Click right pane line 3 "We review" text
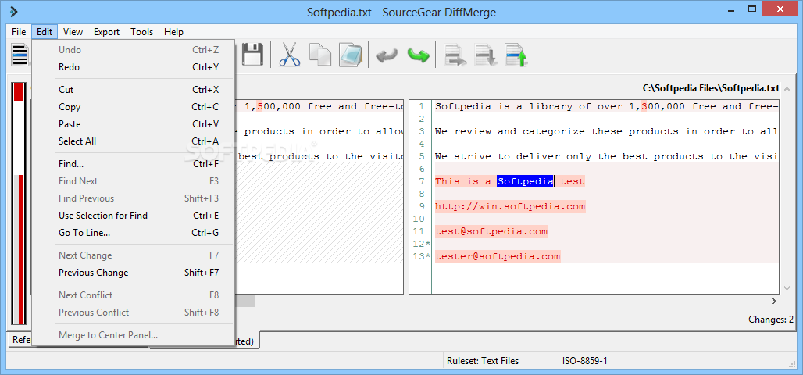Image resolution: width=803 pixels, height=375 pixels. click(x=607, y=132)
